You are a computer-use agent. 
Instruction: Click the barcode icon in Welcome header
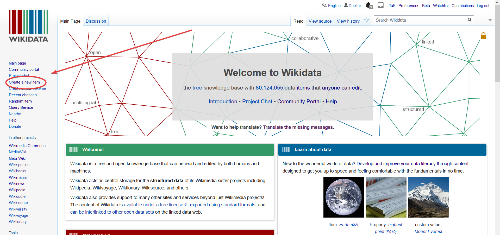pos(74,150)
